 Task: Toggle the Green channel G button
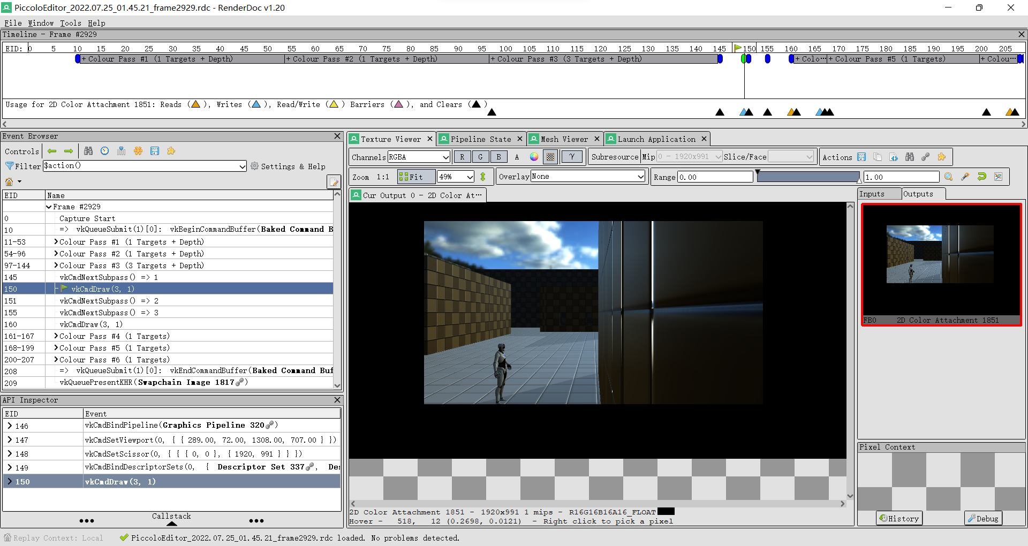(x=480, y=157)
